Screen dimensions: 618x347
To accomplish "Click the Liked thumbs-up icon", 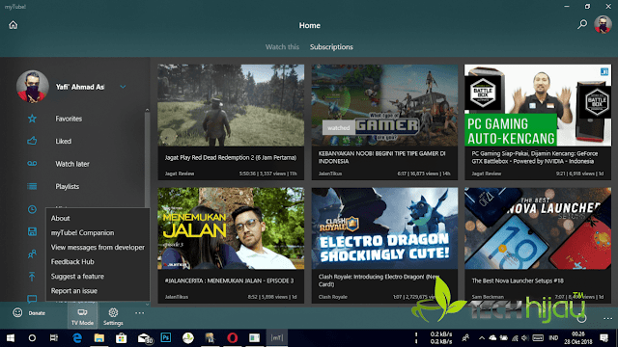I will click(x=32, y=141).
